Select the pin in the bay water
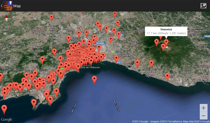210x123 pixels. [94, 80]
